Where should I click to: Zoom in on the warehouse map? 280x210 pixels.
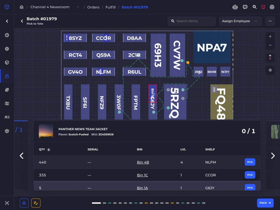click(270, 37)
